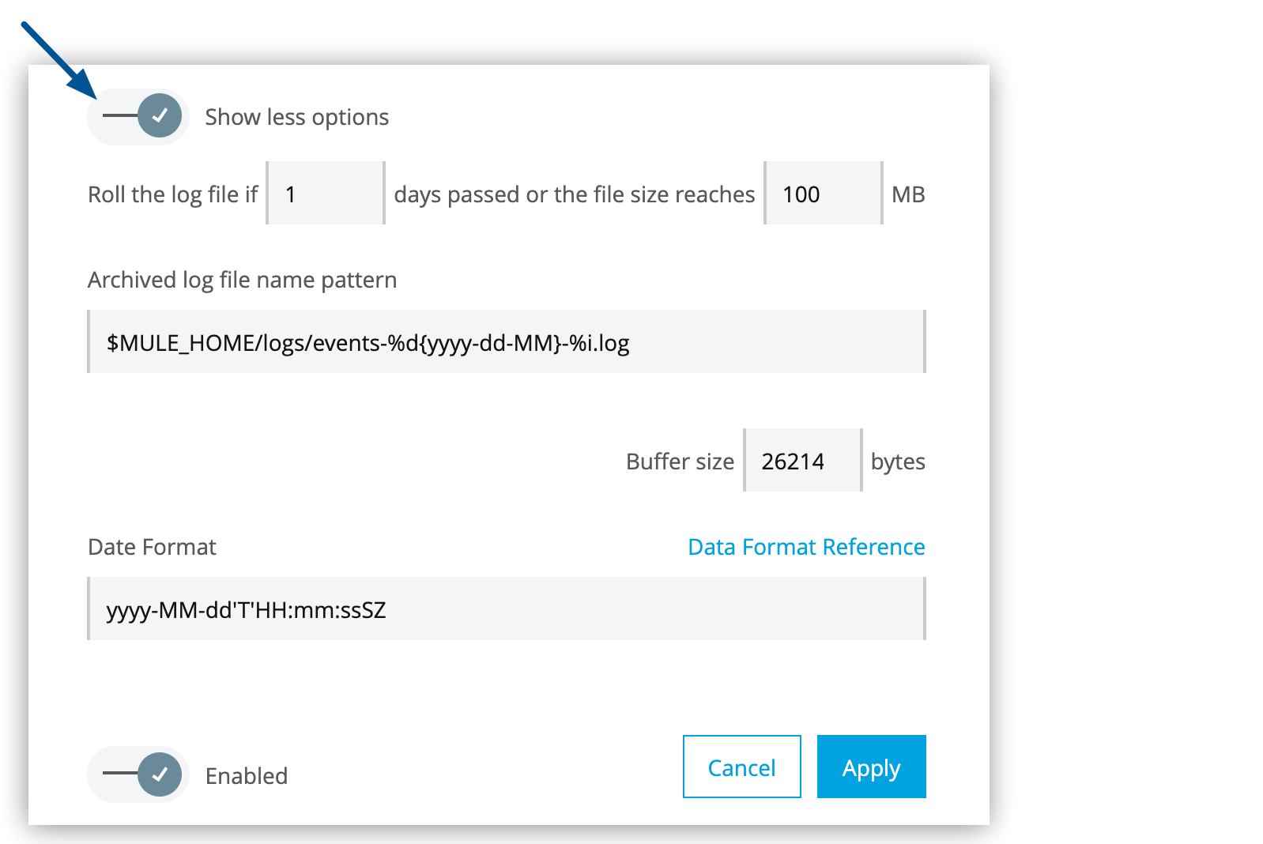Focus the archived log file name pattern field
This screenshot has width=1263, height=844.
coord(506,342)
